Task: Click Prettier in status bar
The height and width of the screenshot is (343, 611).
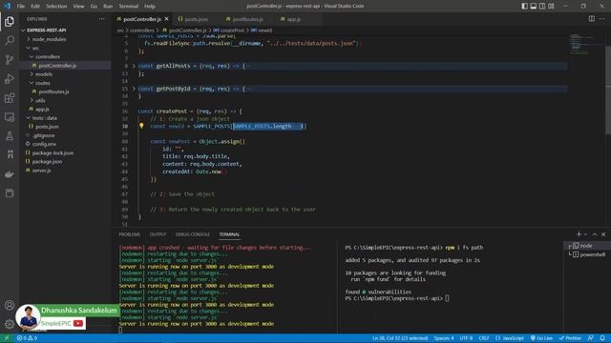Action: click(570, 338)
